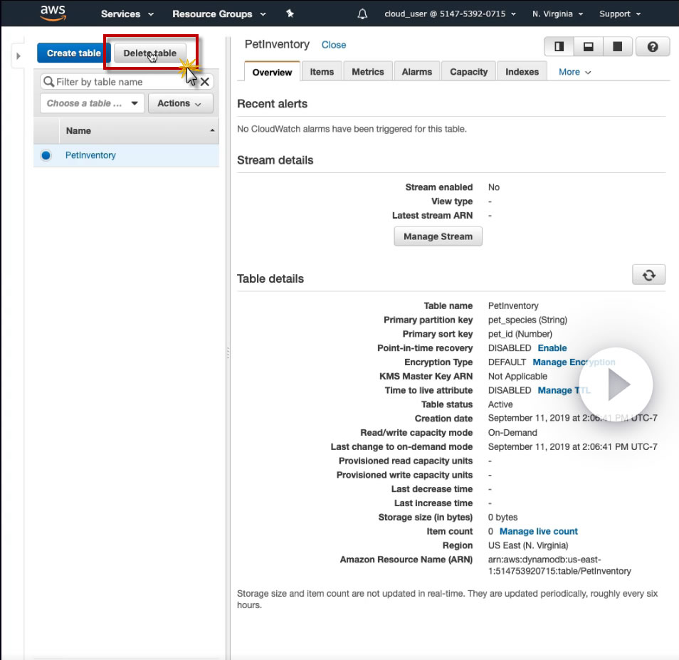The image size is (679, 660).
Task: Expand the More tabs menu
Action: tap(574, 72)
